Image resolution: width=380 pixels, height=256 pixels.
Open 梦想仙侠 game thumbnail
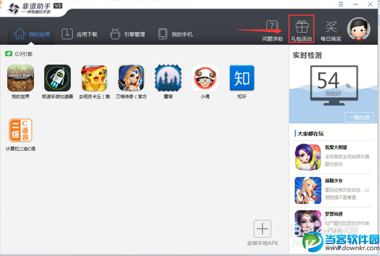(x=308, y=222)
